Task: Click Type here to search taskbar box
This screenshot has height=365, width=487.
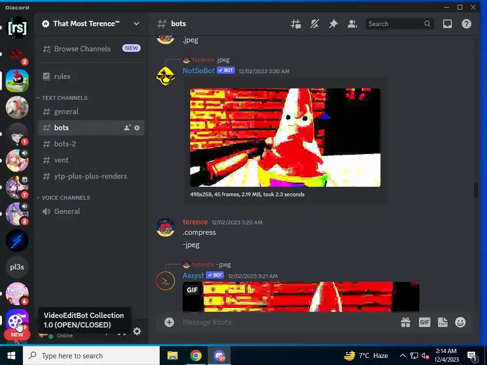Action: click(91, 355)
